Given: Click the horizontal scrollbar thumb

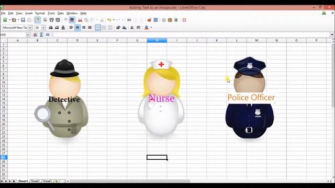Looking at the screenshot, I should 130,181.
